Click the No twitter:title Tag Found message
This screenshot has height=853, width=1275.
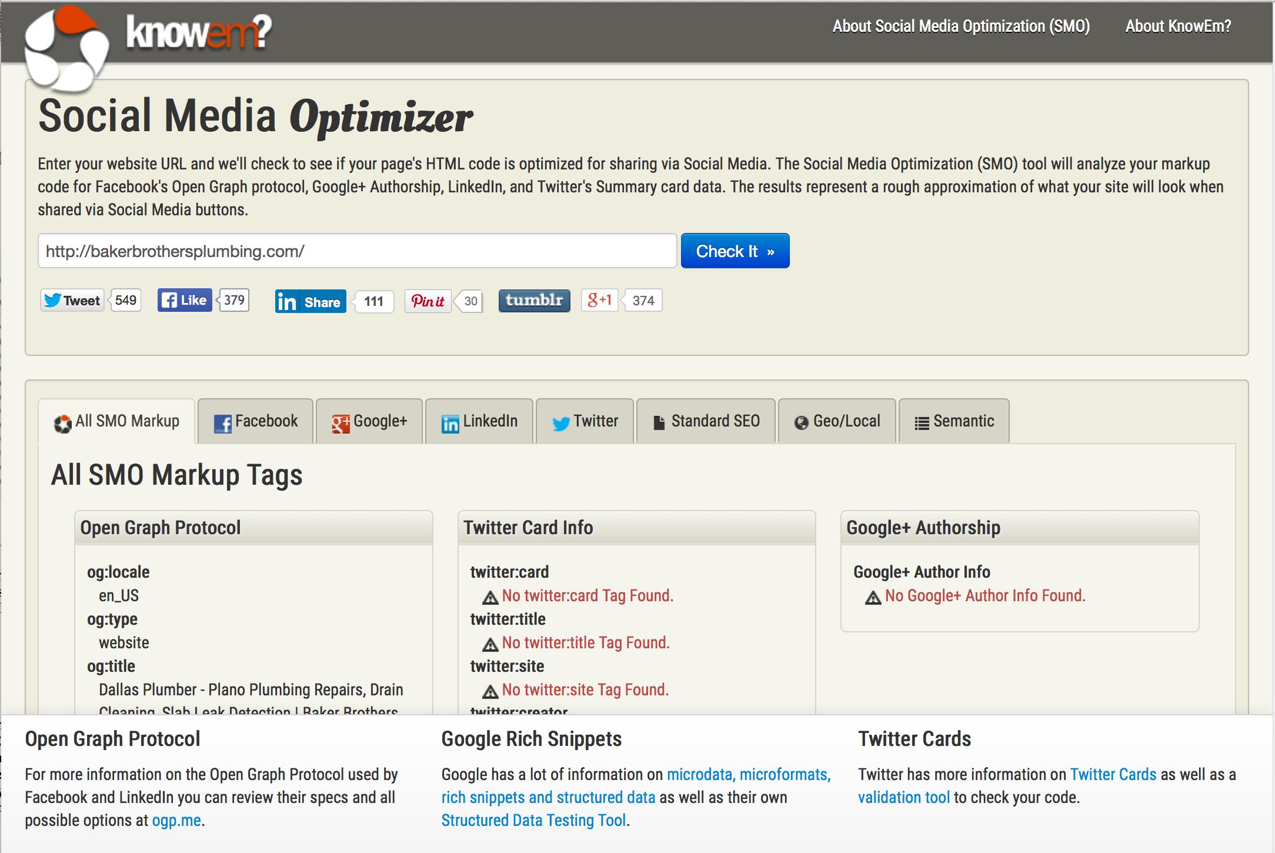(x=586, y=642)
